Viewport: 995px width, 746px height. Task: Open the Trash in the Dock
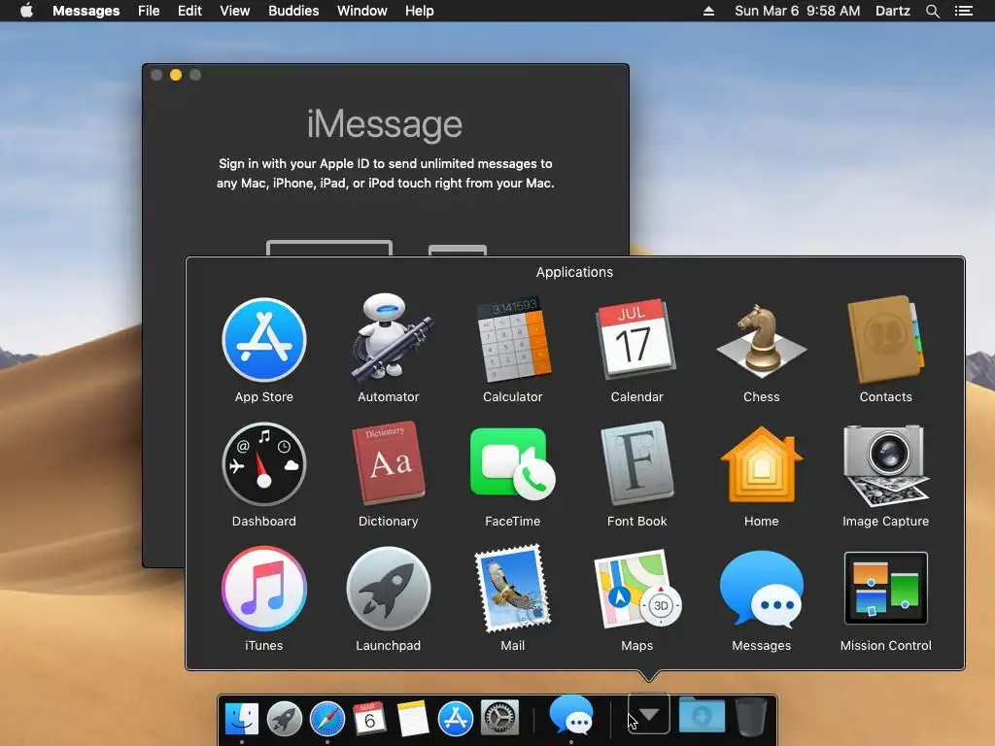tap(751, 717)
